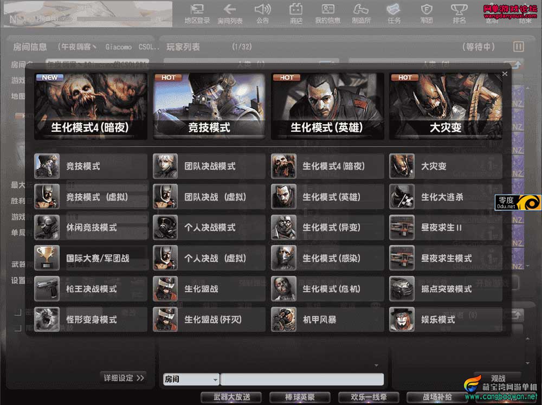Click the 观战 spectate button
542x405 pixels.
[x=498, y=378]
